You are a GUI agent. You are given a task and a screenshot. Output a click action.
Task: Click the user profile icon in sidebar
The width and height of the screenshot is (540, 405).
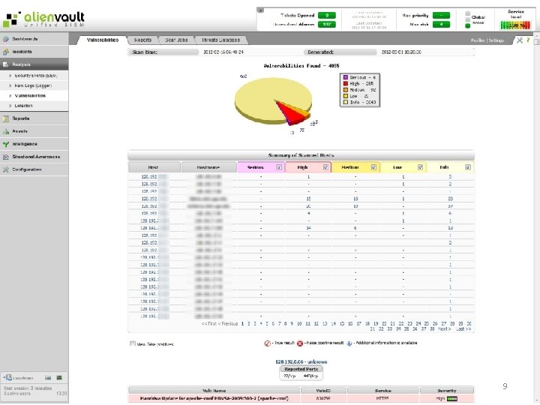point(9,378)
